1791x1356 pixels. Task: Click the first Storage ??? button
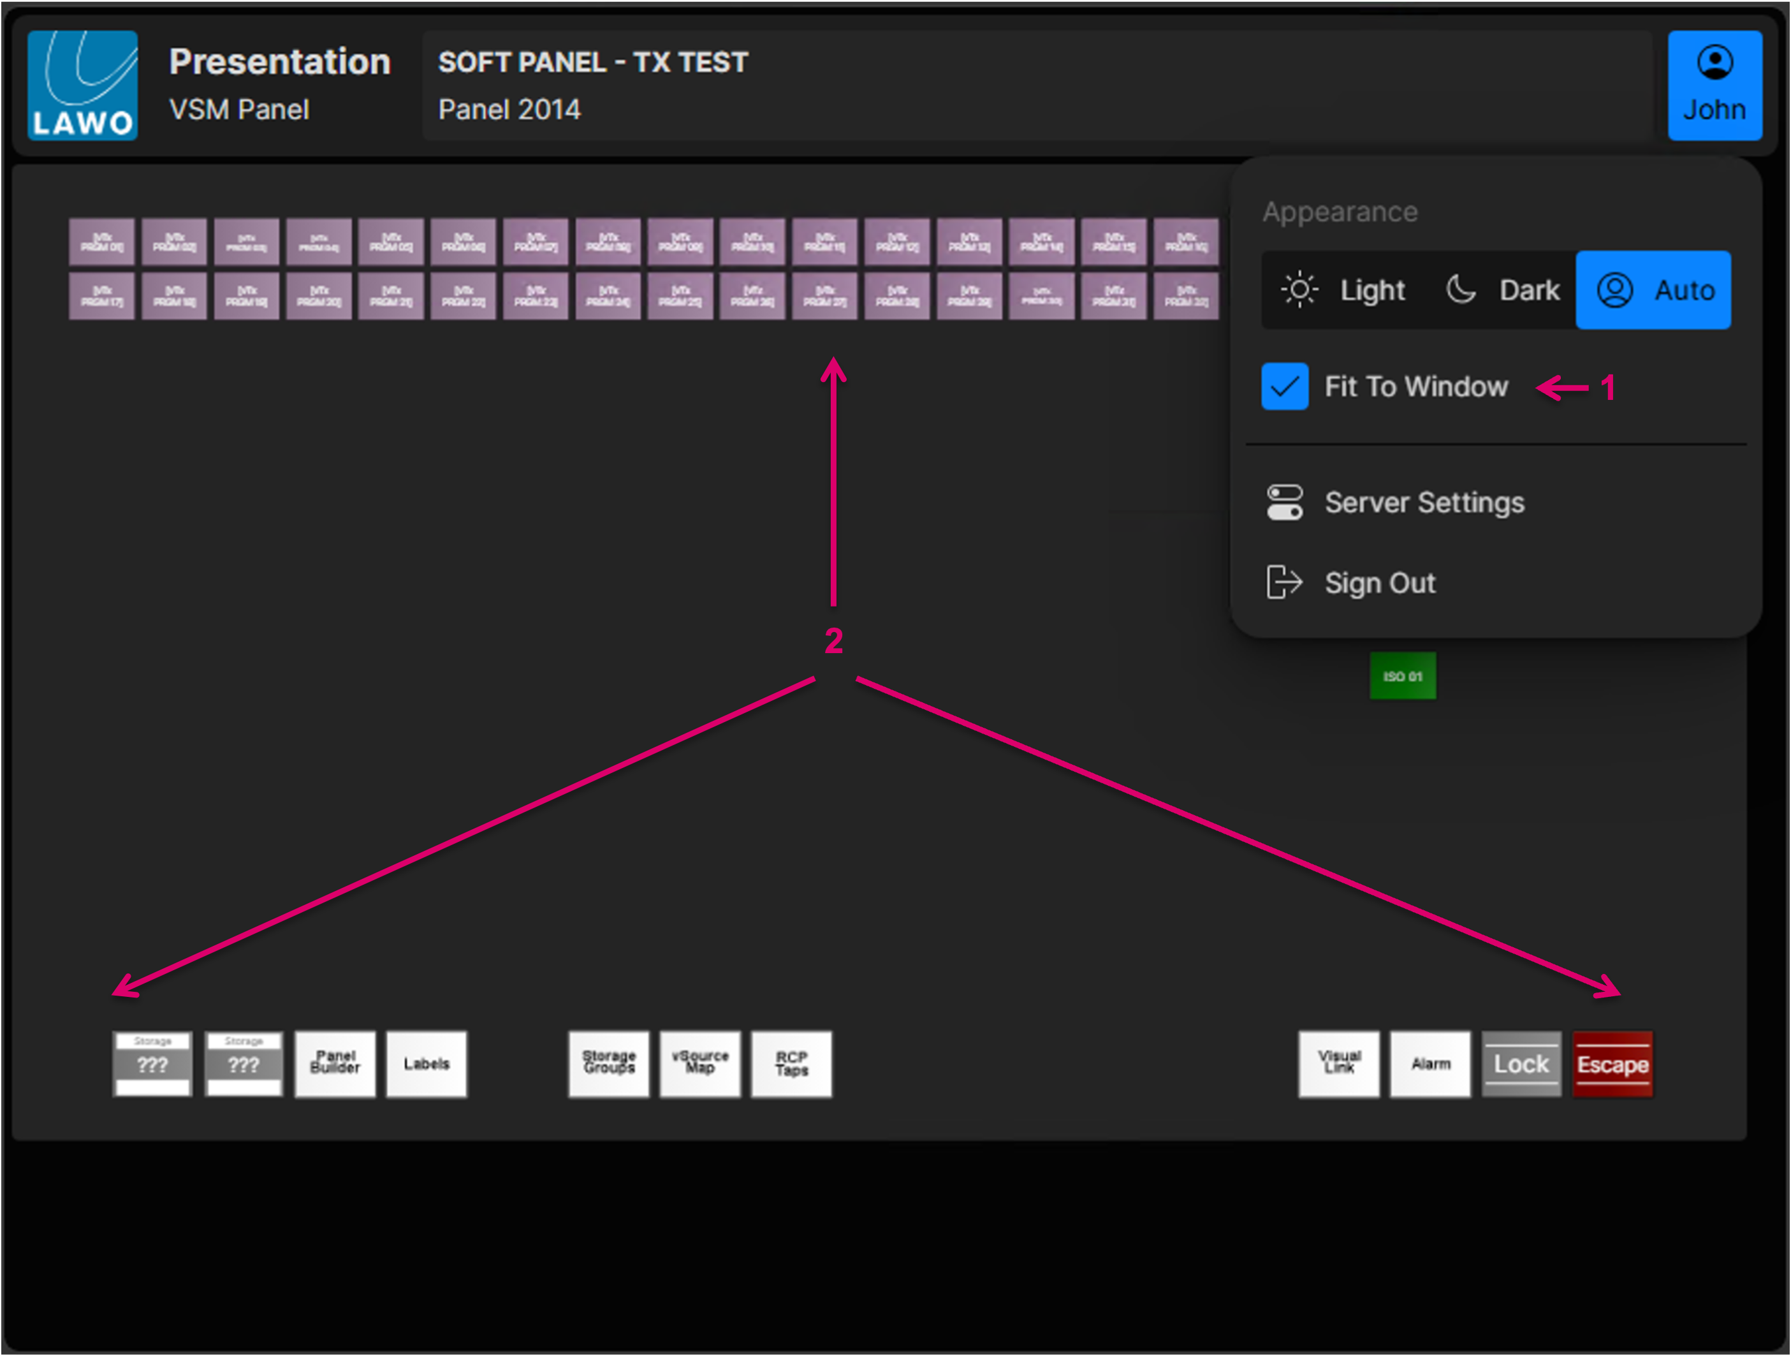(152, 1064)
